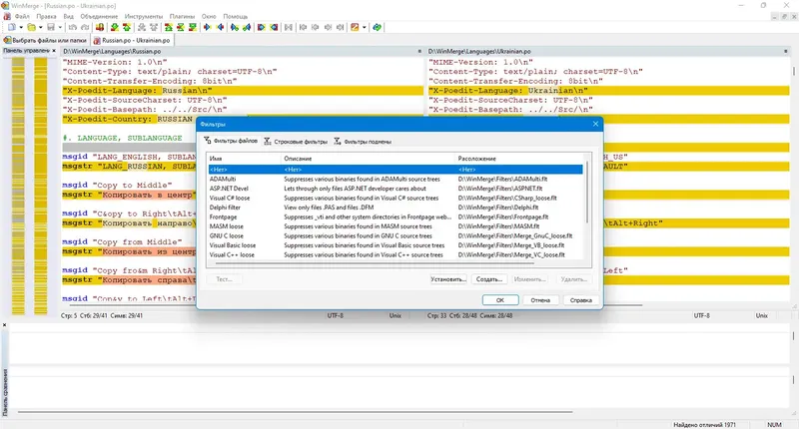Select the Frontpage filter row
The image size is (799, 429).
396,216
